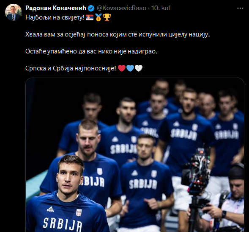
Task: Click the white heart emoji
Action: point(139,68)
